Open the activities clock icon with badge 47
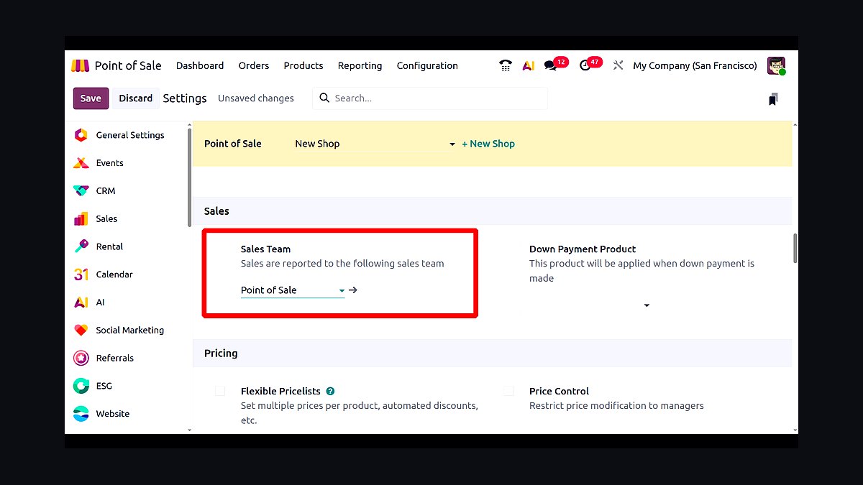Screen dimensions: 863x485 pos(585,65)
